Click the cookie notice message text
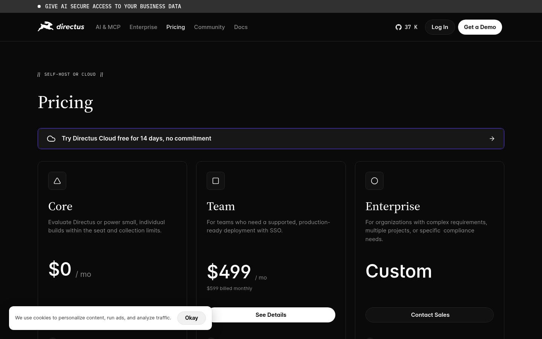Viewport: 542px width, 339px height. point(93,318)
